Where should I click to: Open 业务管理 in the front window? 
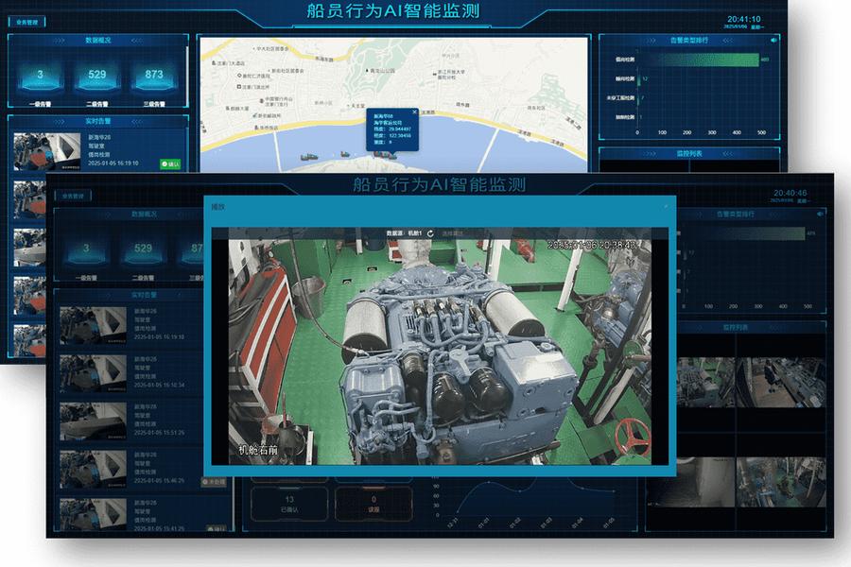pyautogui.click(x=73, y=196)
